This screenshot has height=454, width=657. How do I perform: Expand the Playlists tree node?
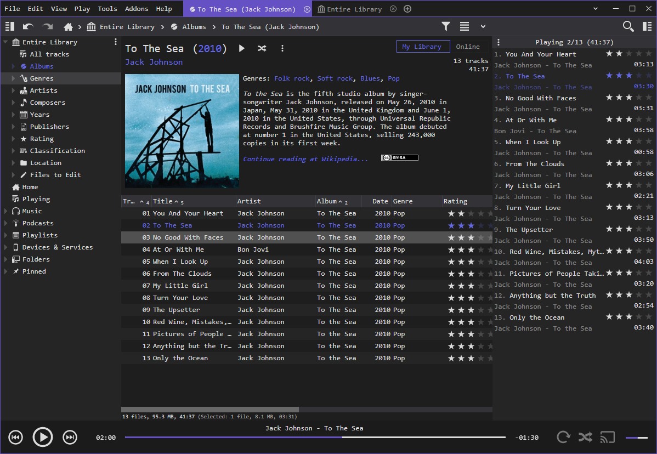tap(6, 235)
